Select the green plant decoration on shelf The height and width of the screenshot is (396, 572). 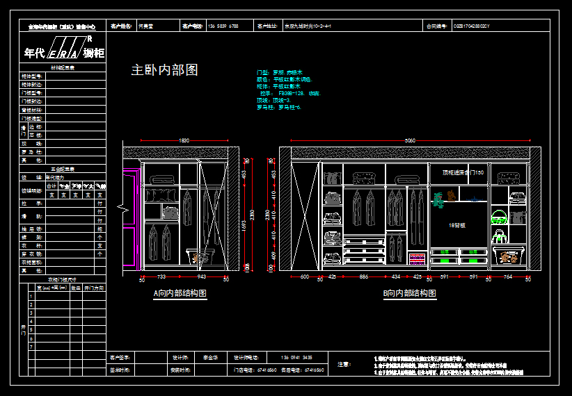pyautogui.click(x=438, y=201)
